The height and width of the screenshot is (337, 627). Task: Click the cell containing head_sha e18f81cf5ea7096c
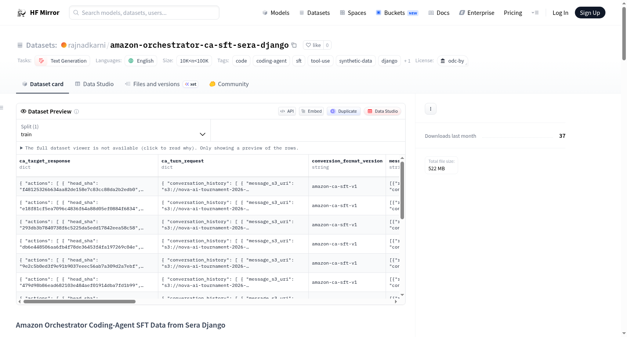pos(87,205)
